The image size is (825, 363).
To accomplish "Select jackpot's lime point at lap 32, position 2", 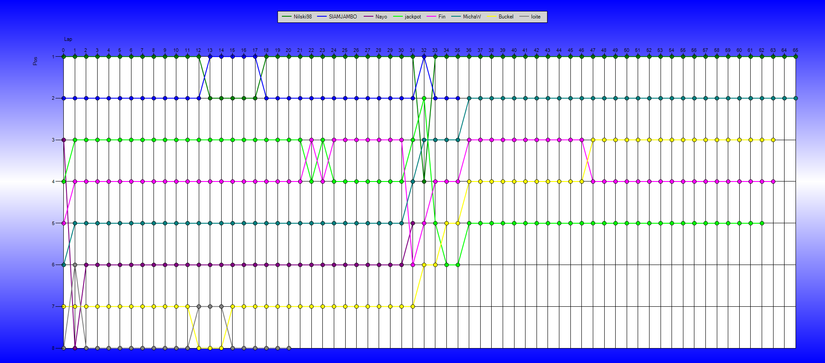I will (x=424, y=98).
